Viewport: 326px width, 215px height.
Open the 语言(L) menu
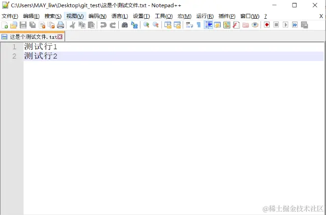[x=120, y=16]
